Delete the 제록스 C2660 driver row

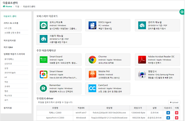click(177, 113)
